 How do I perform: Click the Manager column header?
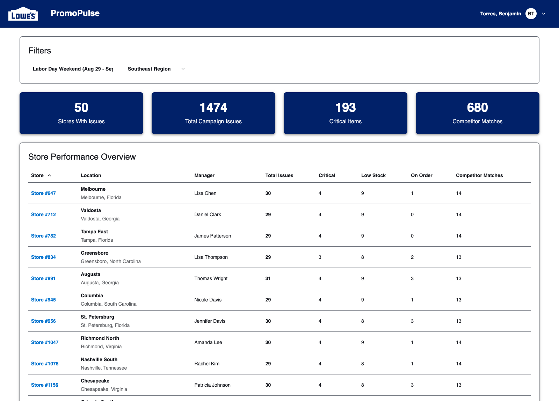click(x=204, y=175)
